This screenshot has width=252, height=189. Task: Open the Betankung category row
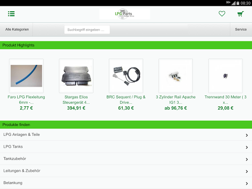126,183
